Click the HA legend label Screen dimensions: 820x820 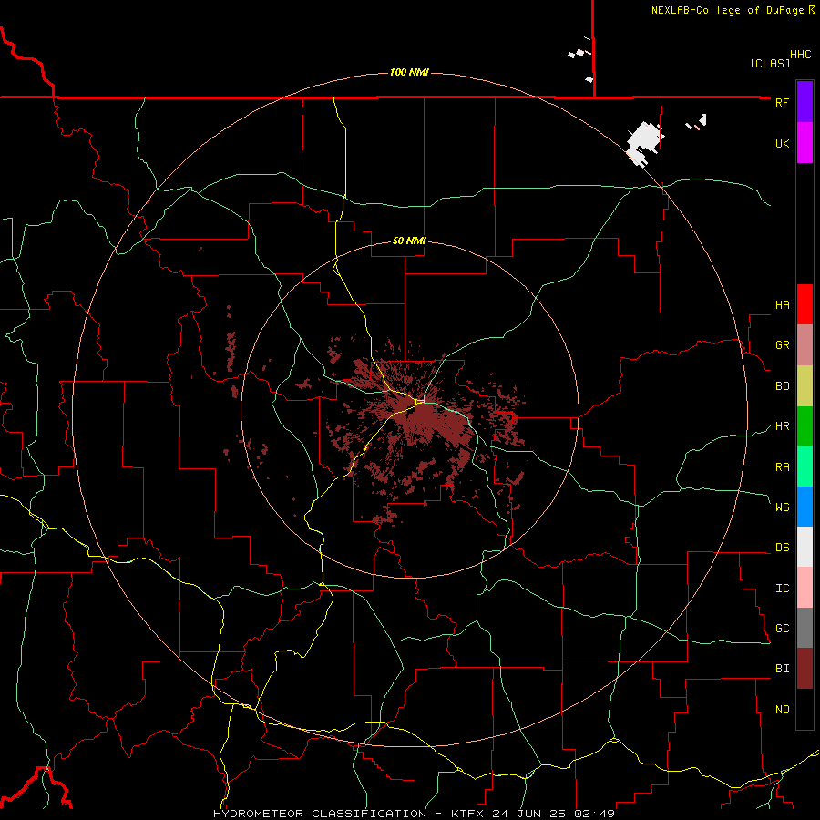pos(782,305)
